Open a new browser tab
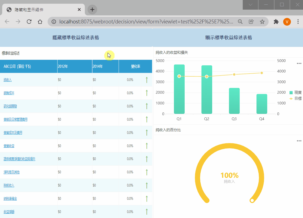This screenshot has width=303, height=218. (x=92, y=9)
